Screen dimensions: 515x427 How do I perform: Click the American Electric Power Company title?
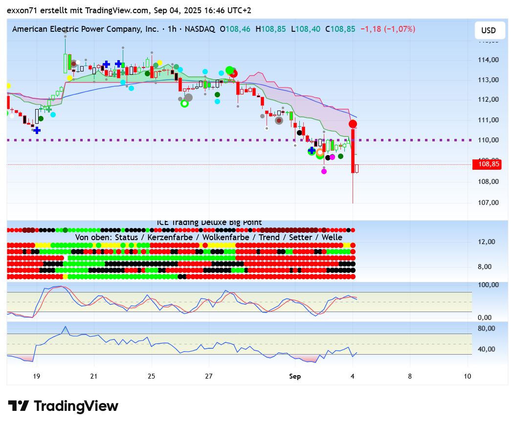(85, 29)
